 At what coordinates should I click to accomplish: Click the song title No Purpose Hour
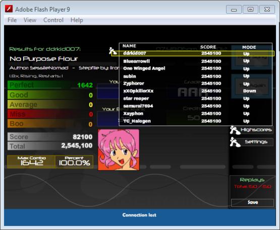coord(44,59)
